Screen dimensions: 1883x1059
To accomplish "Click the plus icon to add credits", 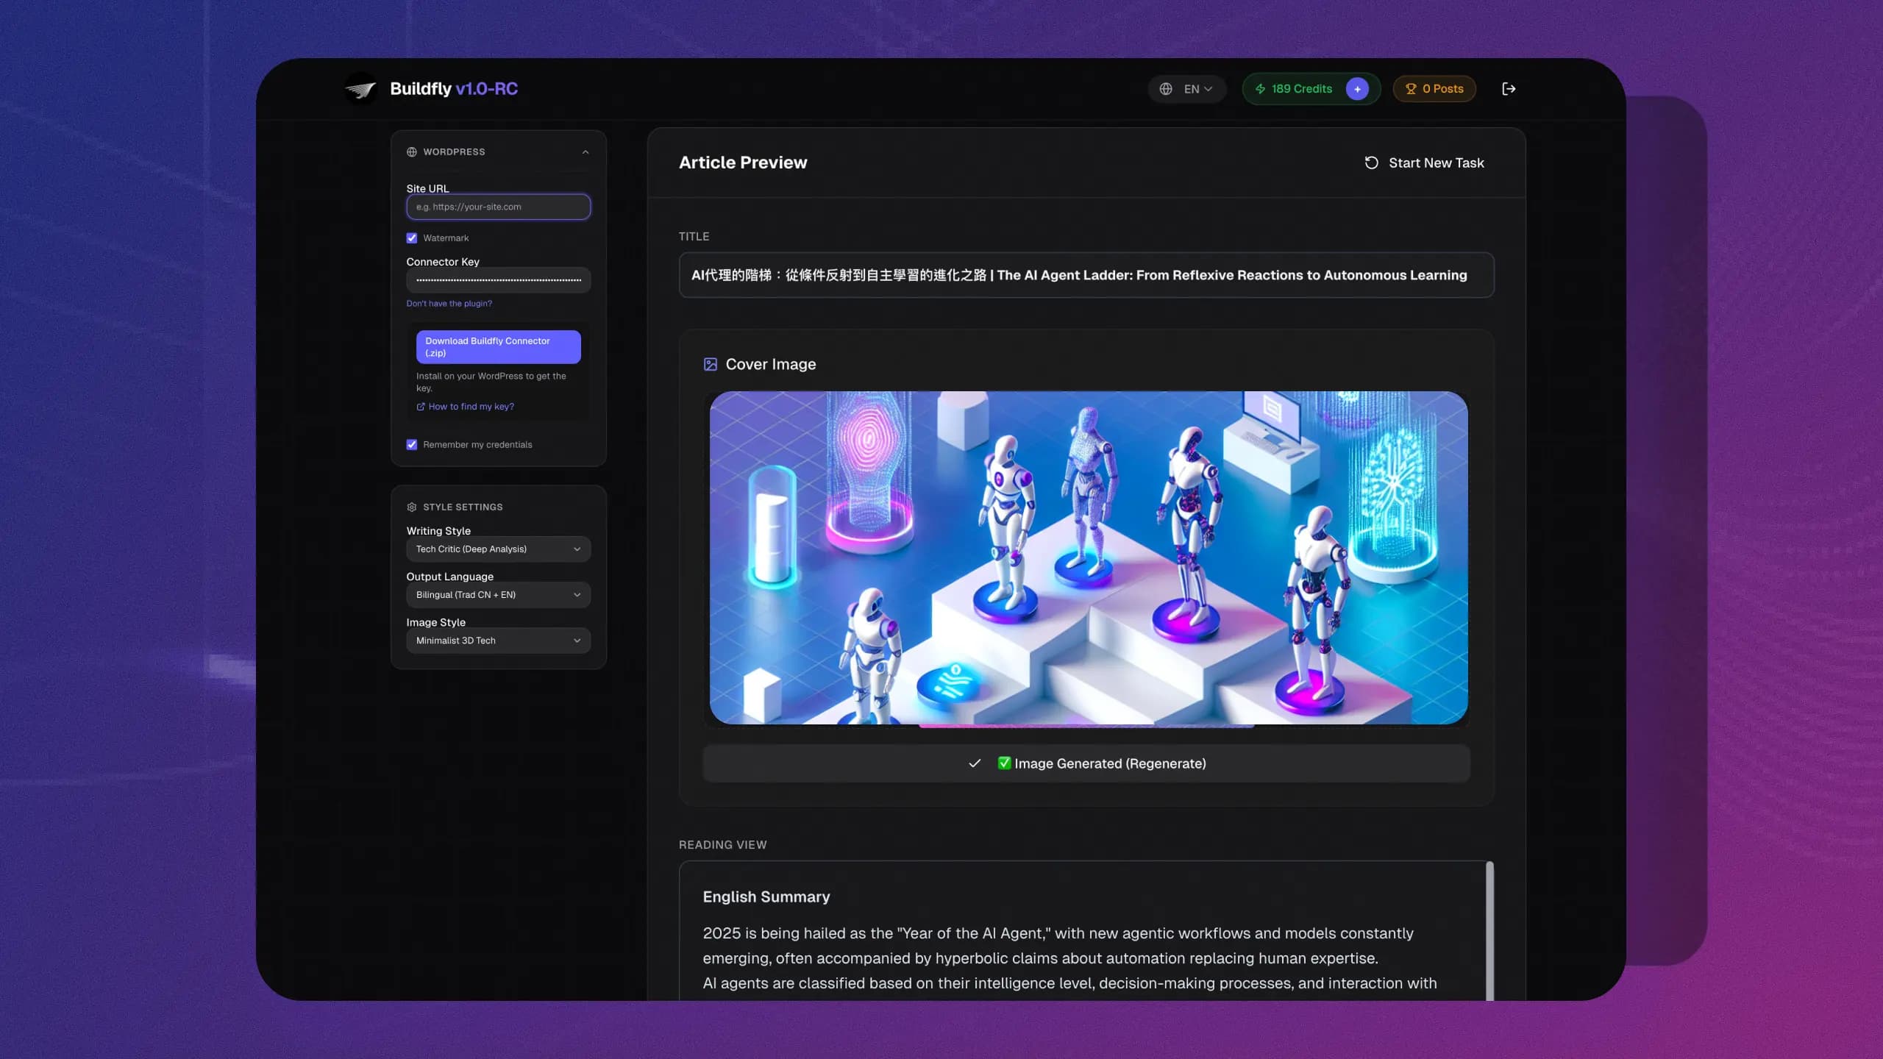I will 1357,89.
